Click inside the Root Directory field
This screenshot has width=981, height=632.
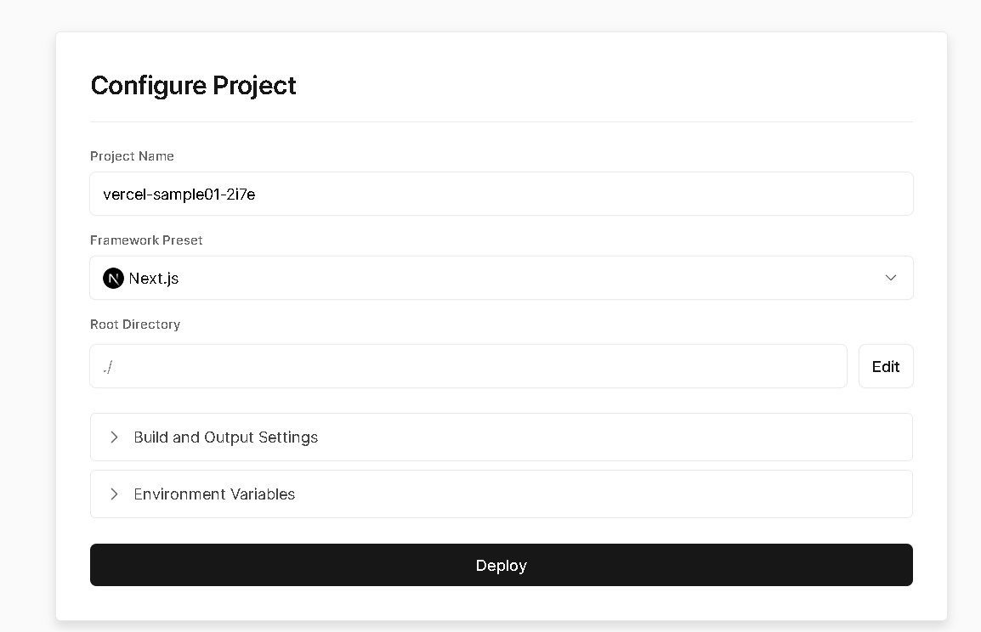[468, 366]
